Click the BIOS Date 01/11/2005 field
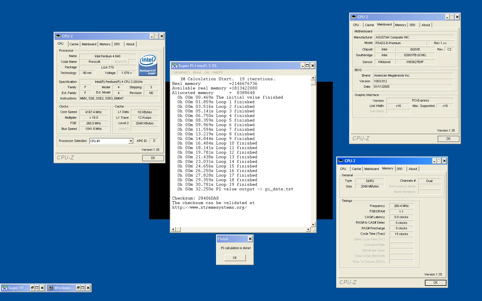Viewport: 482px width, 301px height. (x=413, y=87)
